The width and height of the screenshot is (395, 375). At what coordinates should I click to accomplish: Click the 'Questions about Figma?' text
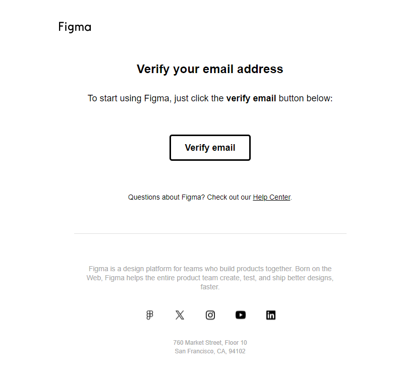pyautogui.click(x=166, y=197)
